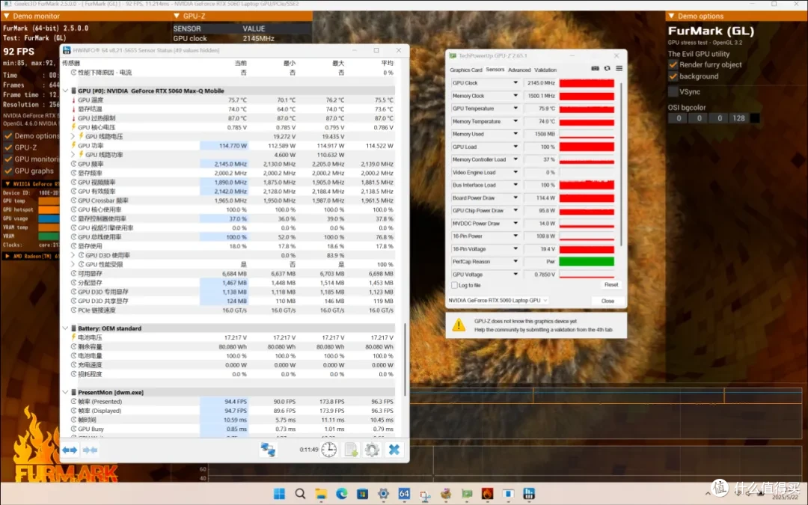Click GPU-Z title bar app icon
Screen dimensions: 808x505
[x=453, y=55]
